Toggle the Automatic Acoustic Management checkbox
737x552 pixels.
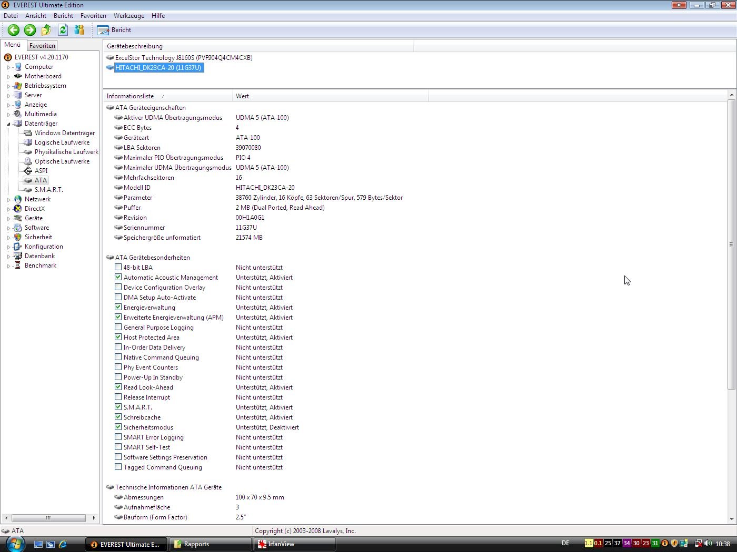(x=118, y=277)
